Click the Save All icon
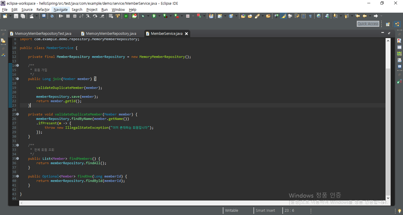Image resolution: width=403 pixels, height=215 pixels. [23, 16]
